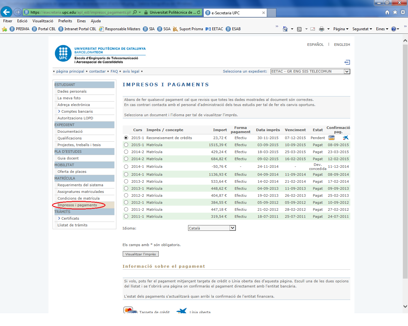Open the RSS feeds icon in toolbar
Image resolution: width=408 pixels, height=326 pixels.
[299, 29]
